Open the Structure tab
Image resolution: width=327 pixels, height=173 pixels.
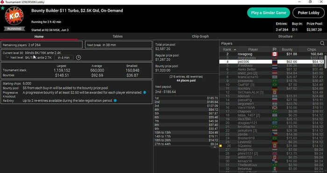(x=285, y=36)
